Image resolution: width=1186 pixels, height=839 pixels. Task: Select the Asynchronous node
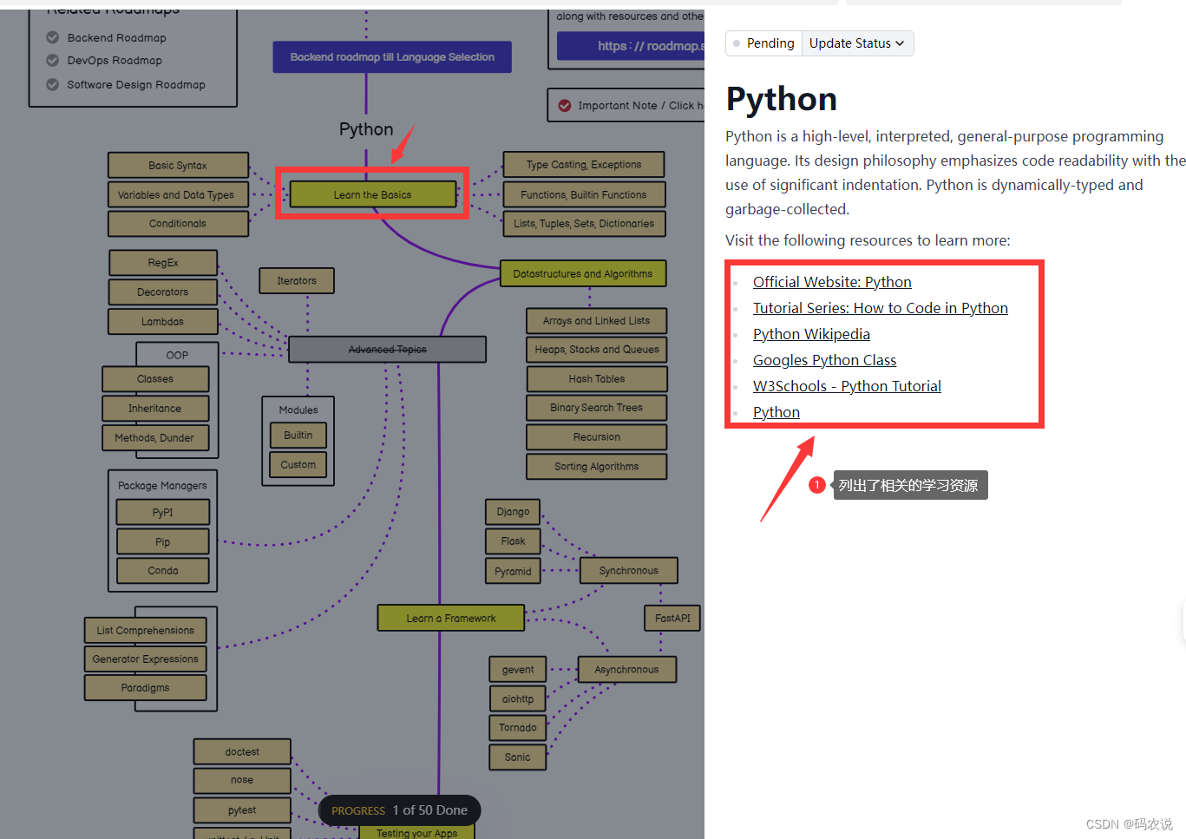click(x=626, y=669)
